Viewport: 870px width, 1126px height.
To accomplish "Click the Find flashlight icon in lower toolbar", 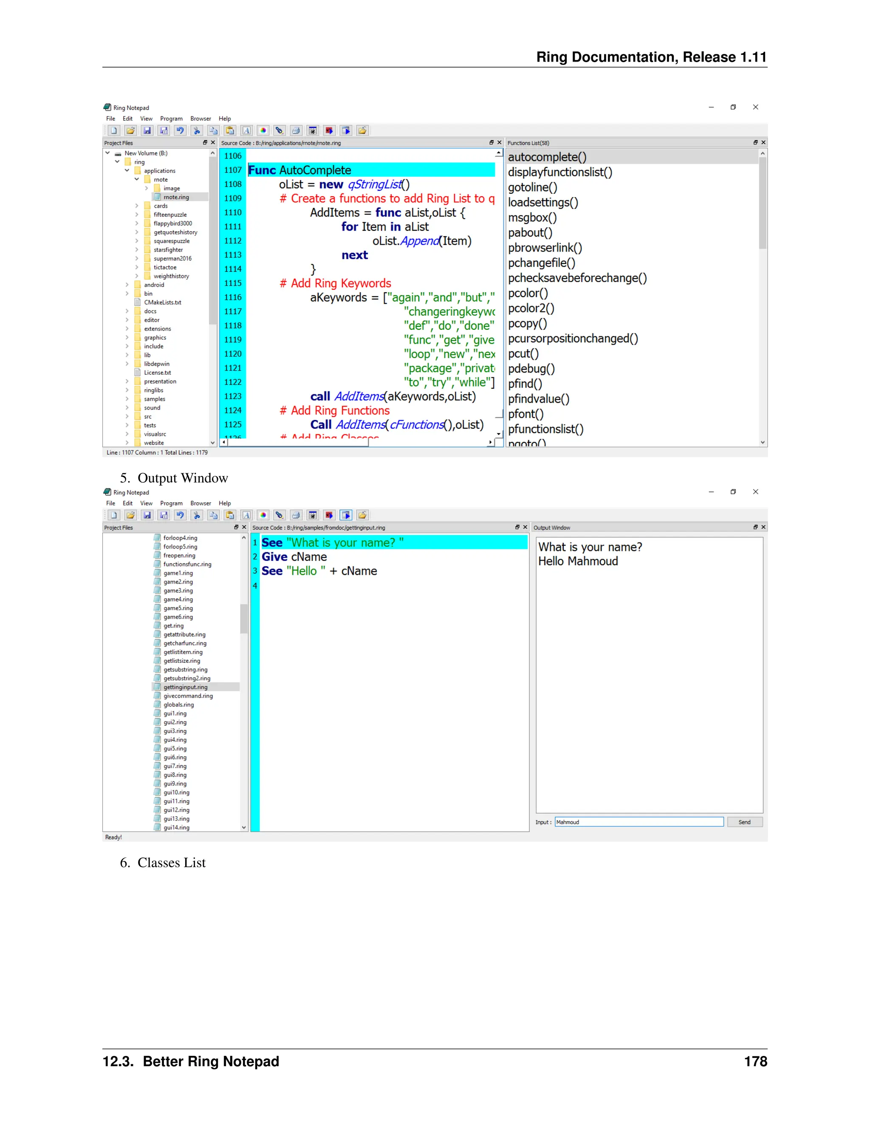I will point(280,515).
